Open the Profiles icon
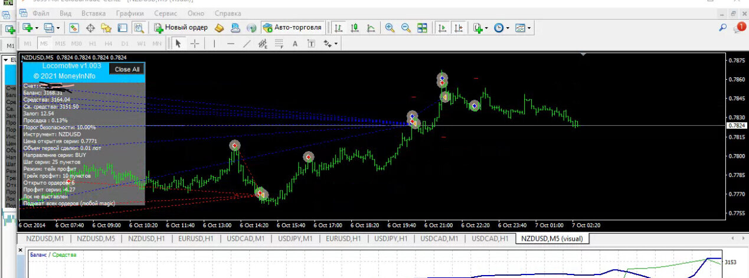 [x=48, y=28]
